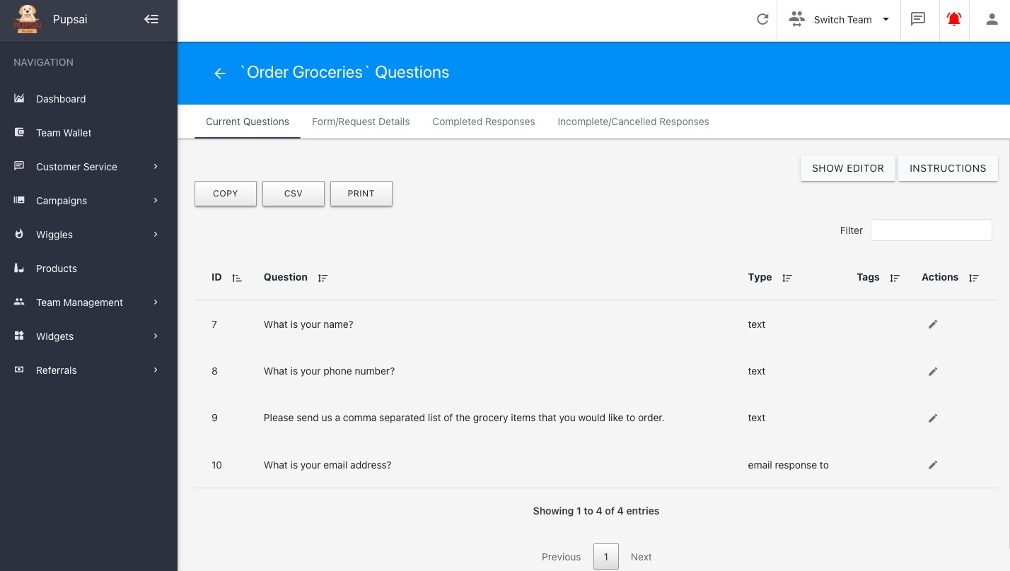1010x571 pixels.
Task: Open the Switch Team dropdown
Action: [839, 20]
